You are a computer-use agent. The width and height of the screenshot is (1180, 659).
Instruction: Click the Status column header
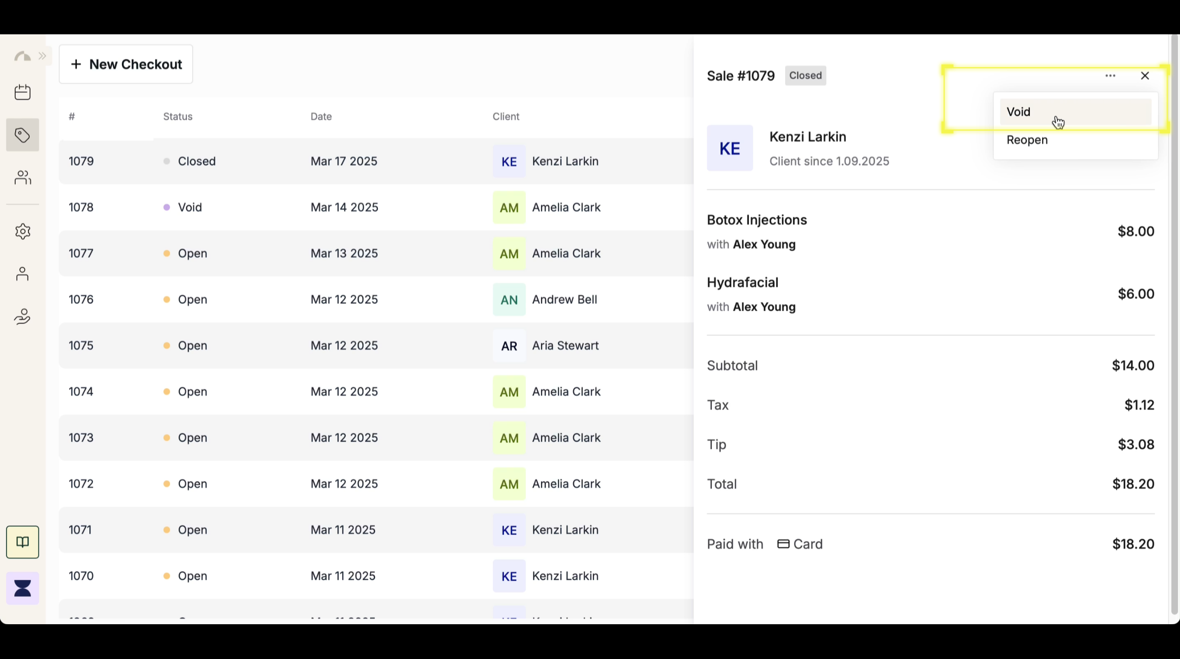tap(178, 117)
